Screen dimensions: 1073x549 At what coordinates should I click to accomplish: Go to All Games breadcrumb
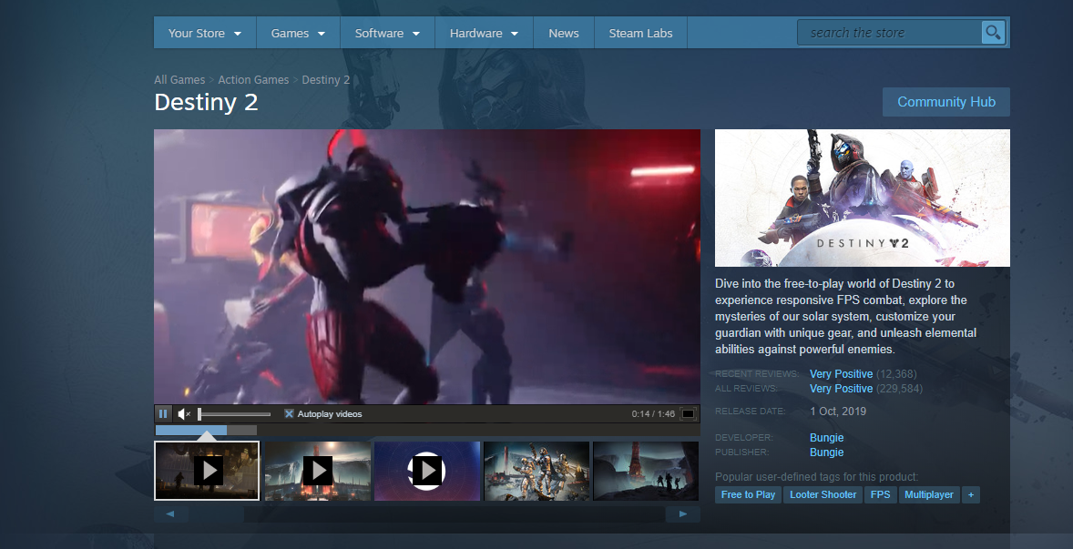[179, 79]
